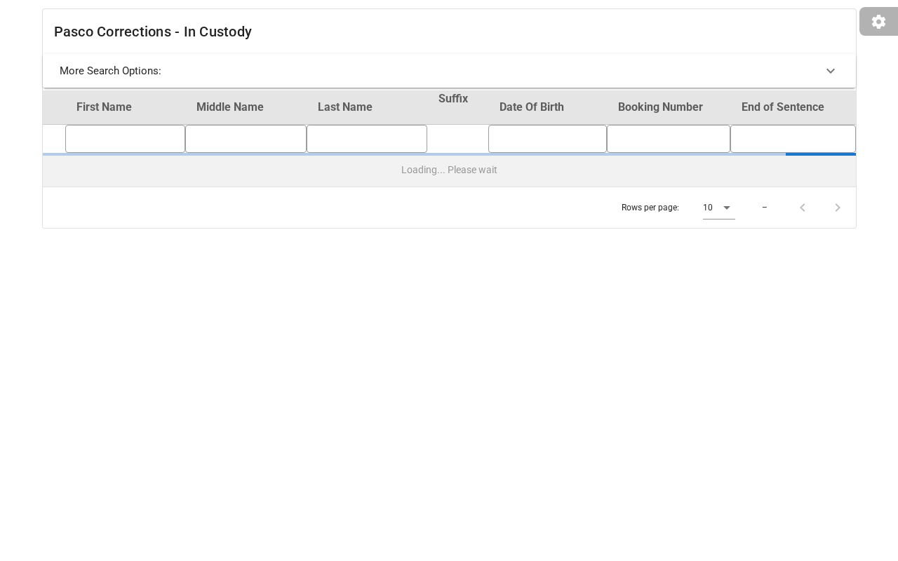This screenshot has width=898, height=561.
Task: Focus the Booking Number filter field
Action: (x=669, y=139)
